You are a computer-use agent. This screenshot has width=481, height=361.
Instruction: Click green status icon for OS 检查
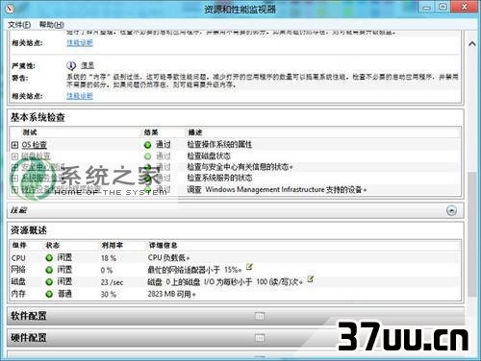(147, 145)
